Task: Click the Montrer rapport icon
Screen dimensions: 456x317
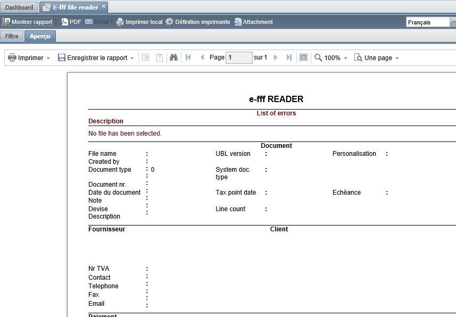Action: tap(7, 22)
